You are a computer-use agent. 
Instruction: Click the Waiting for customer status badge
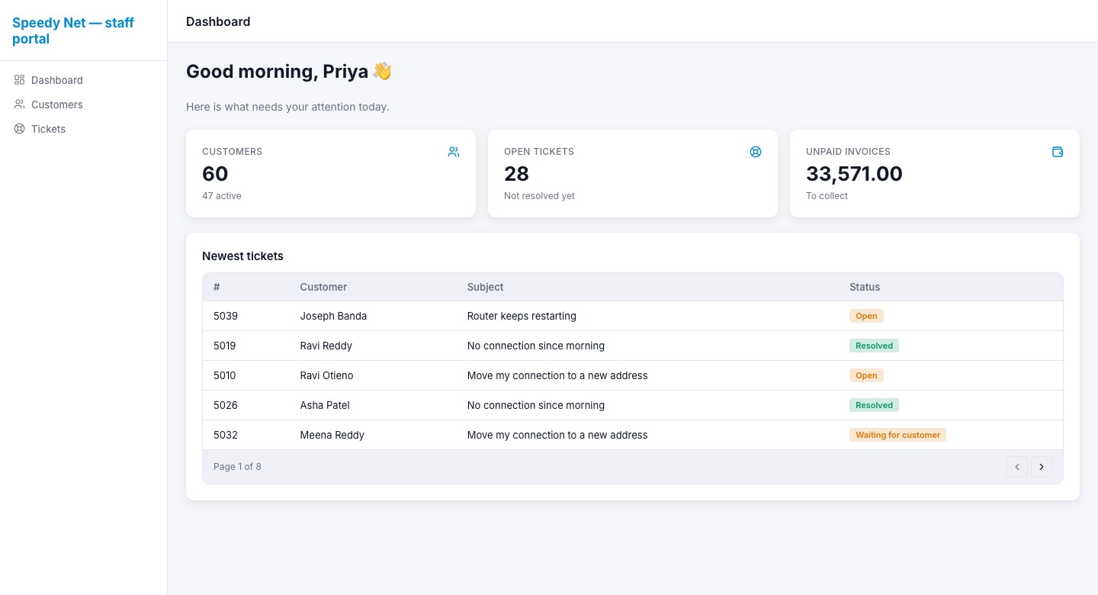[x=898, y=435]
